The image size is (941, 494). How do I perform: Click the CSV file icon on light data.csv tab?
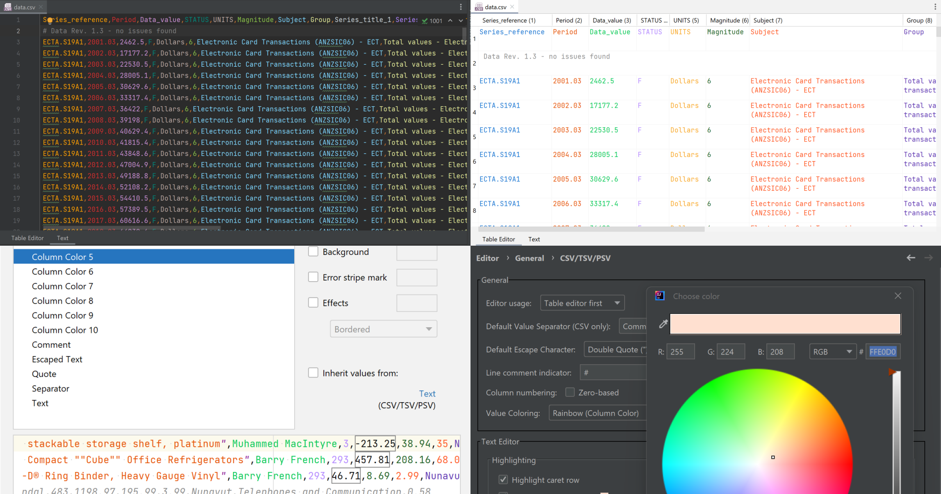[x=479, y=7]
